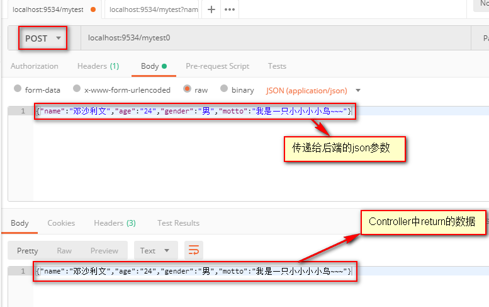The image size is (489, 307).
Task: Click the response JSON text line
Action: click(x=193, y=271)
